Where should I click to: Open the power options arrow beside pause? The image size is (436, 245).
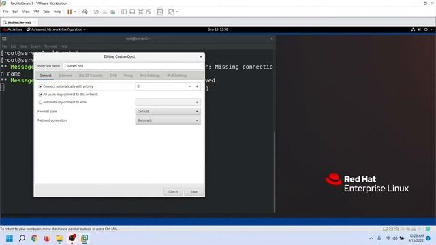75,12
